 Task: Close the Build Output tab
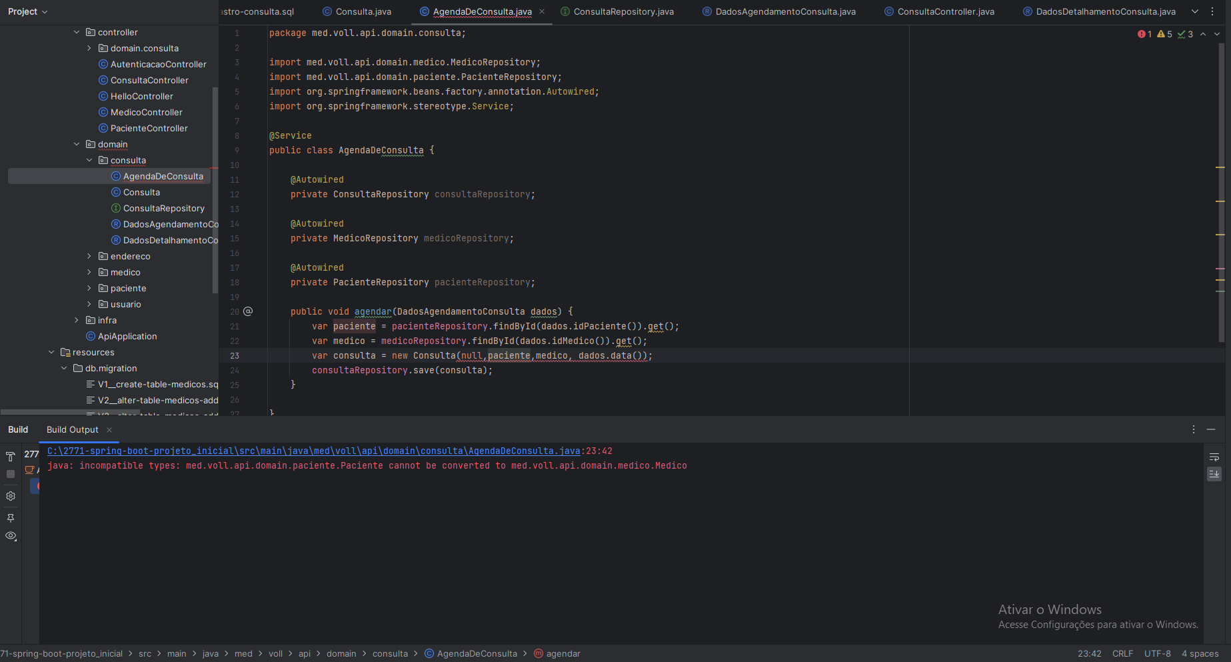(x=109, y=430)
